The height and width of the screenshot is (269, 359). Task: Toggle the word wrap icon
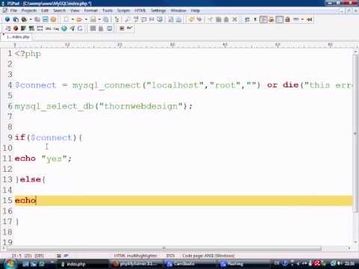coord(248,19)
